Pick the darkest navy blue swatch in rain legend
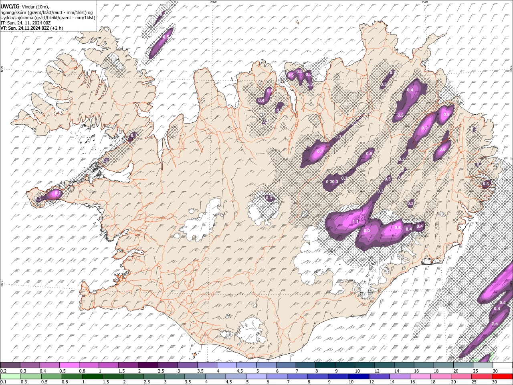 358,376
